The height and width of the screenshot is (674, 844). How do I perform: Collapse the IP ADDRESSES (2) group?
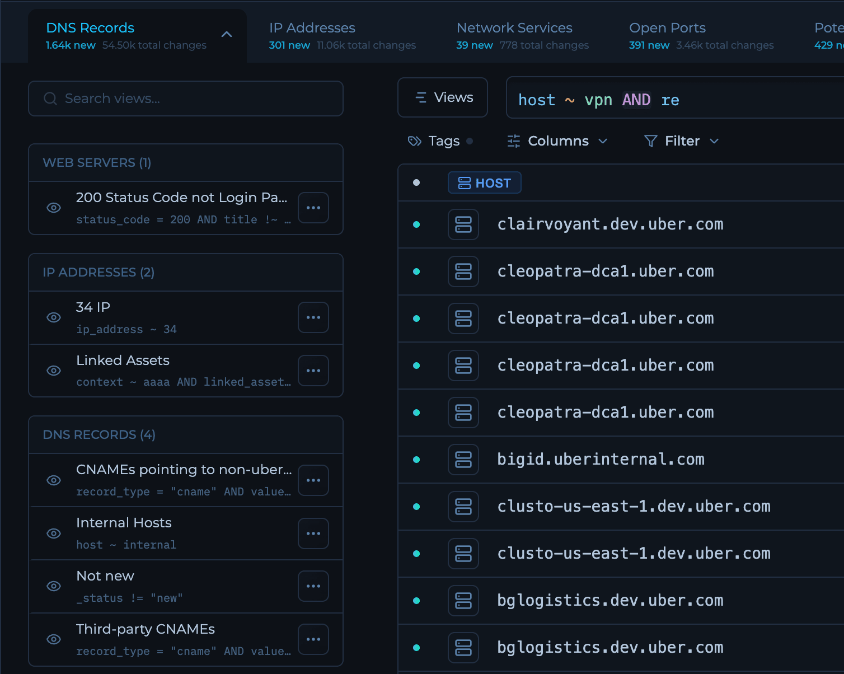(186, 273)
